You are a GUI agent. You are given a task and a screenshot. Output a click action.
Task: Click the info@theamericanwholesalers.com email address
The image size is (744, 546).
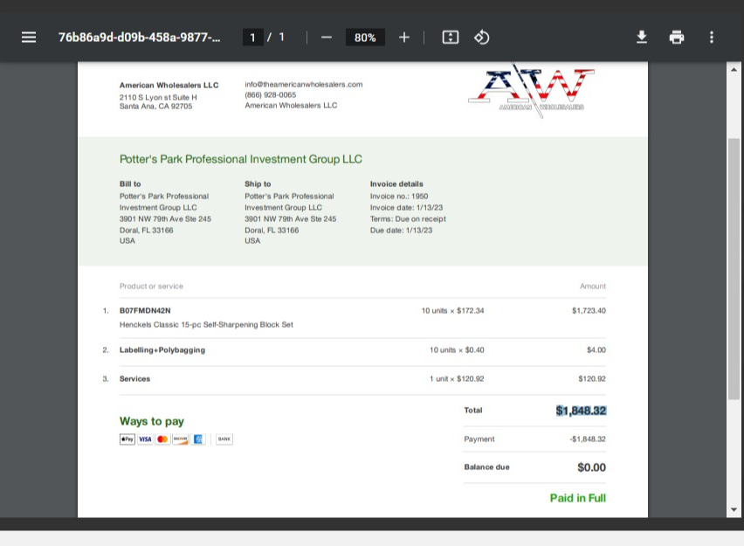coord(304,85)
